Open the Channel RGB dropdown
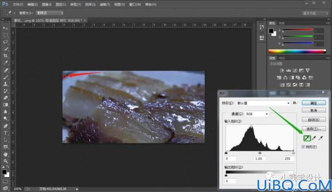This screenshot has height=192, width=332. (x=257, y=114)
